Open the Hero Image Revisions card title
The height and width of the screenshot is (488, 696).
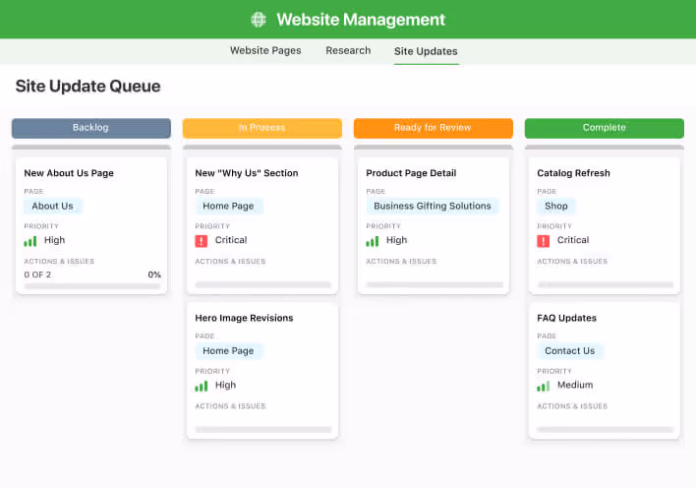pyautogui.click(x=244, y=318)
